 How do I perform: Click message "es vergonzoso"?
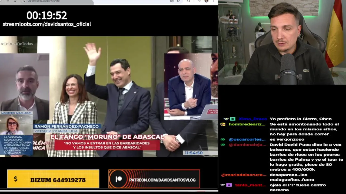tap(287, 139)
